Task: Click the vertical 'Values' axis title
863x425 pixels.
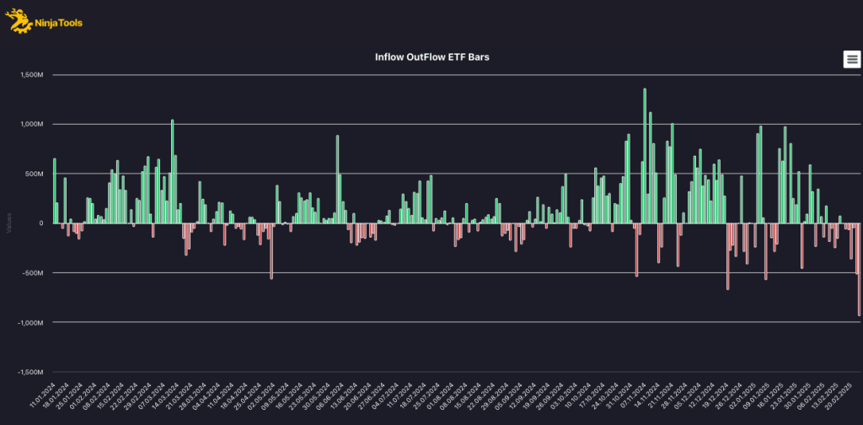Action: tap(9, 223)
